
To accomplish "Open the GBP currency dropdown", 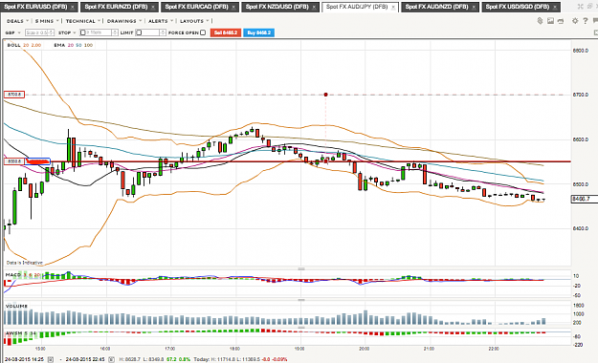I will [12, 32].
